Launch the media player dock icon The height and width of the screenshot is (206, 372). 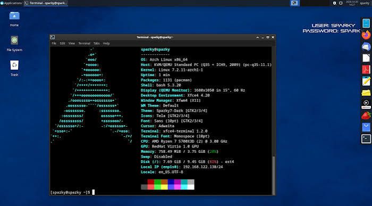tap(366, 104)
